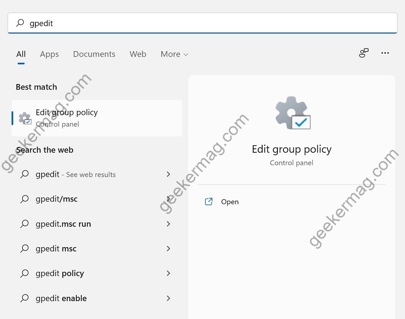Open the feedback people icon
Image resolution: width=405 pixels, height=319 pixels.
363,53
